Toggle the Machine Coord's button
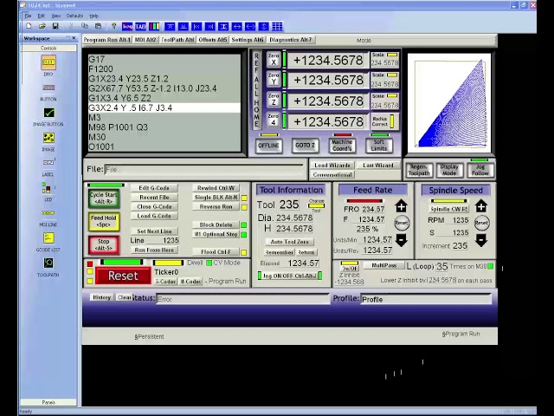The image size is (554, 416). [342, 146]
